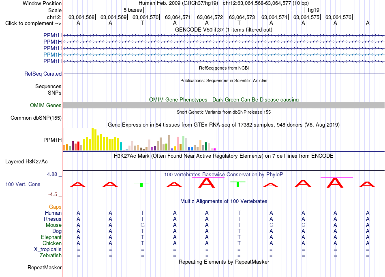Click the H3K27Ac Mark track title

tap(223, 156)
